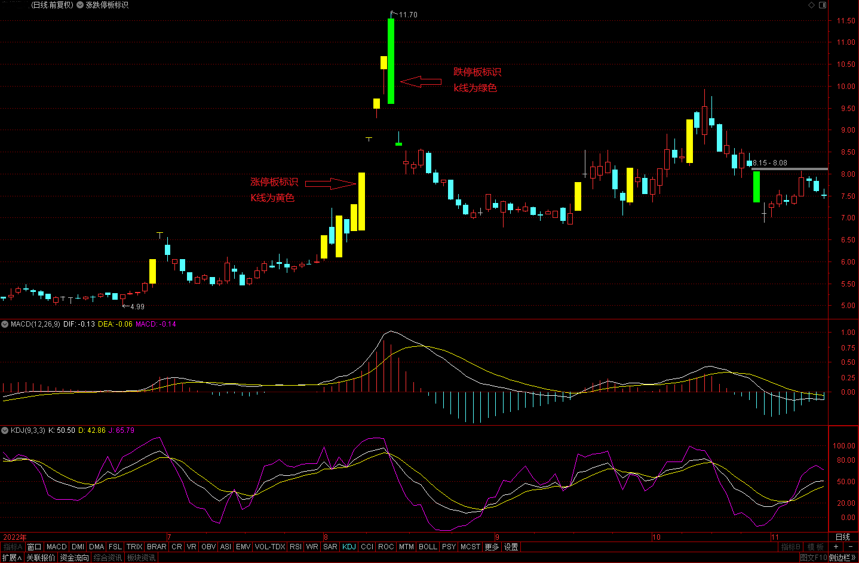Image resolution: width=859 pixels, height=563 pixels.
Task: Click the plus zoom-in button
Action: pos(836,547)
